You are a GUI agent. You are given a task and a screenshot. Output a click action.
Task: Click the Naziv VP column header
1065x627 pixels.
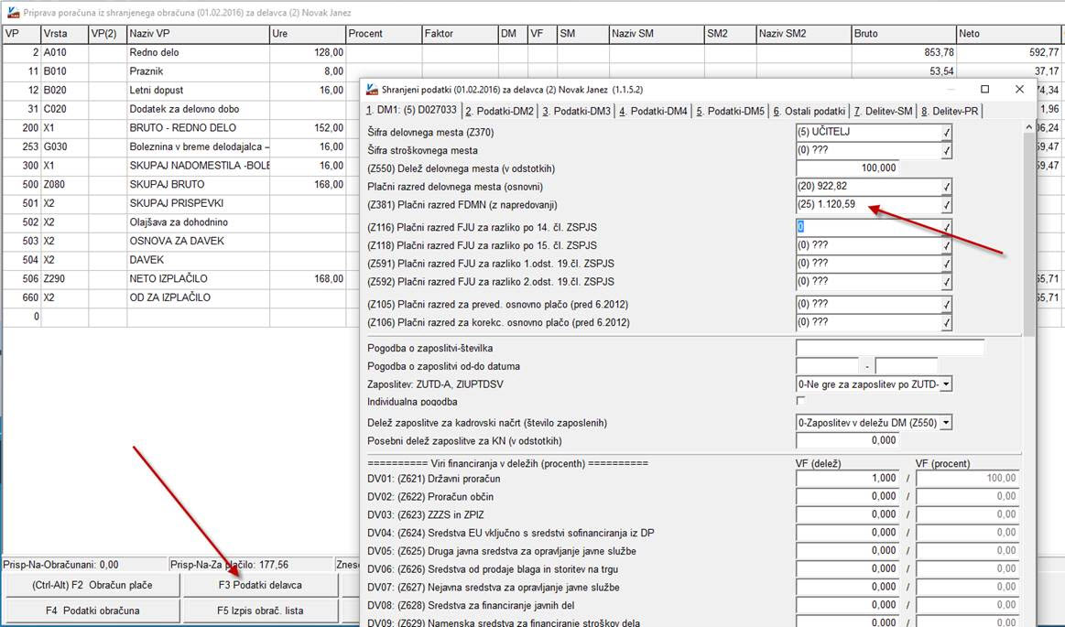tap(198, 33)
